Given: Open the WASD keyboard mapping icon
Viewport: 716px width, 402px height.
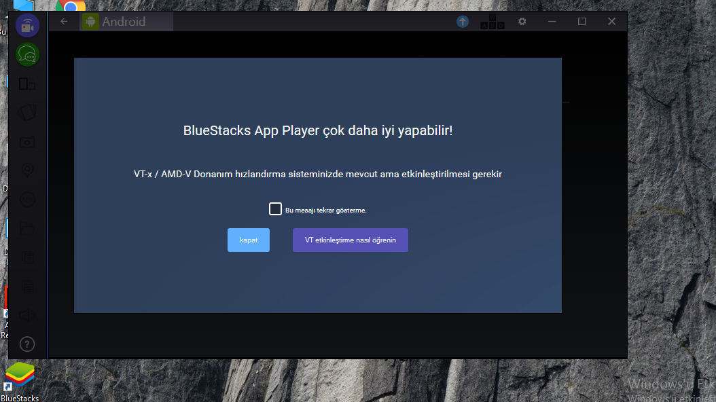Looking at the screenshot, I should coord(493,22).
